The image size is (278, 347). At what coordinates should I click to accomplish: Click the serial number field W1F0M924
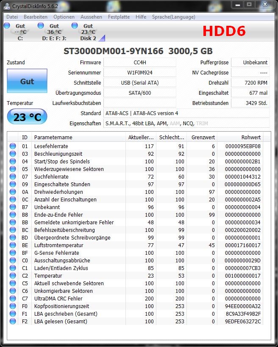pos(140,73)
